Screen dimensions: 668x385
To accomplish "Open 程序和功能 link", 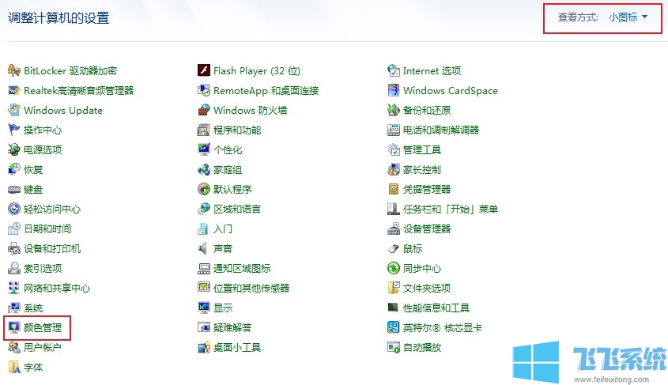I will click(236, 130).
